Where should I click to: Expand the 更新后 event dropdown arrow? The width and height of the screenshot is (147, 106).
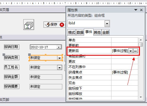[131, 51]
